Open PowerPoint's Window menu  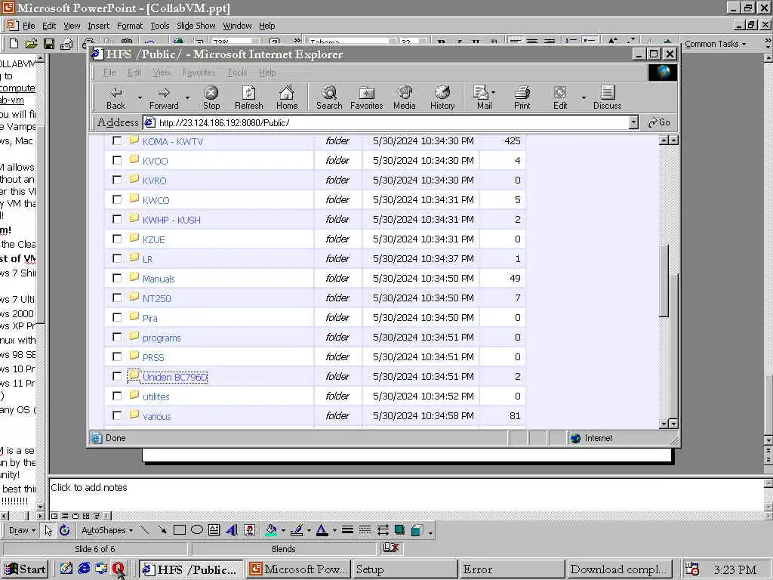coord(237,26)
